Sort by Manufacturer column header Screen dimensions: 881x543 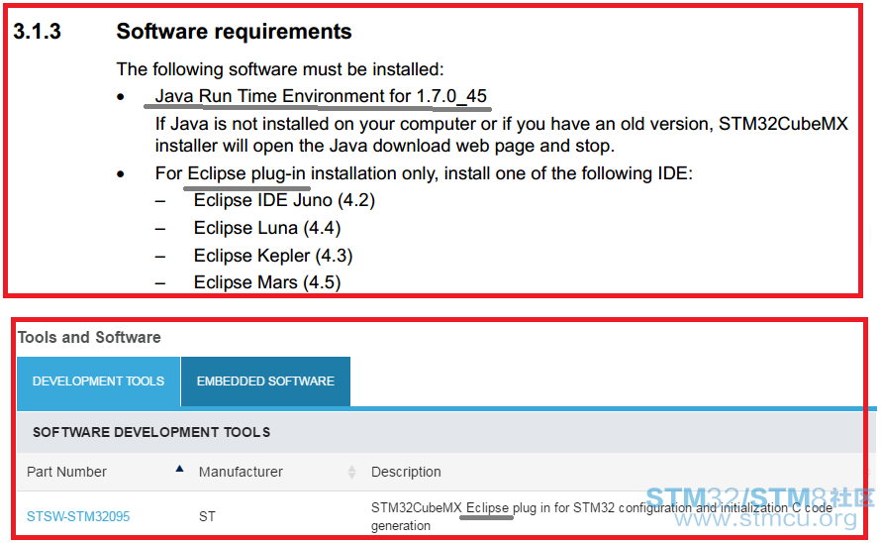(x=241, y=472)
